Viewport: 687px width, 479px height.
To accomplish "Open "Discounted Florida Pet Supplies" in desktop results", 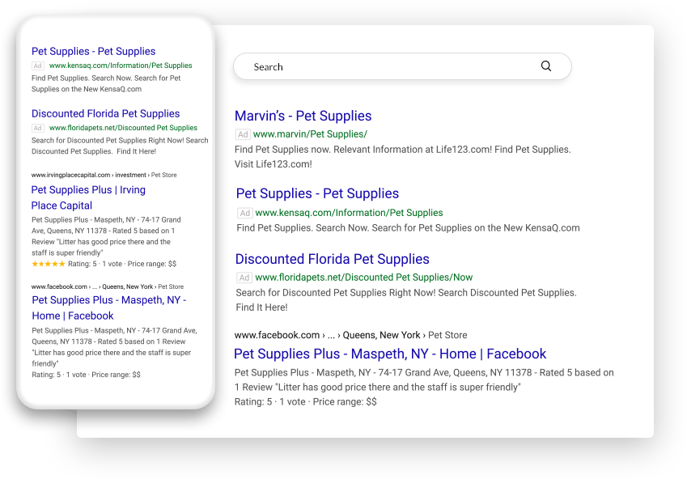I will tap(332, 259).
